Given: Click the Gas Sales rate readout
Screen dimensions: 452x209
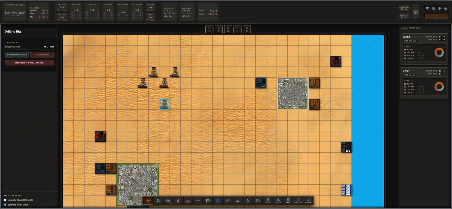Looking at the screenshot, I should click(x=186, y=11).
